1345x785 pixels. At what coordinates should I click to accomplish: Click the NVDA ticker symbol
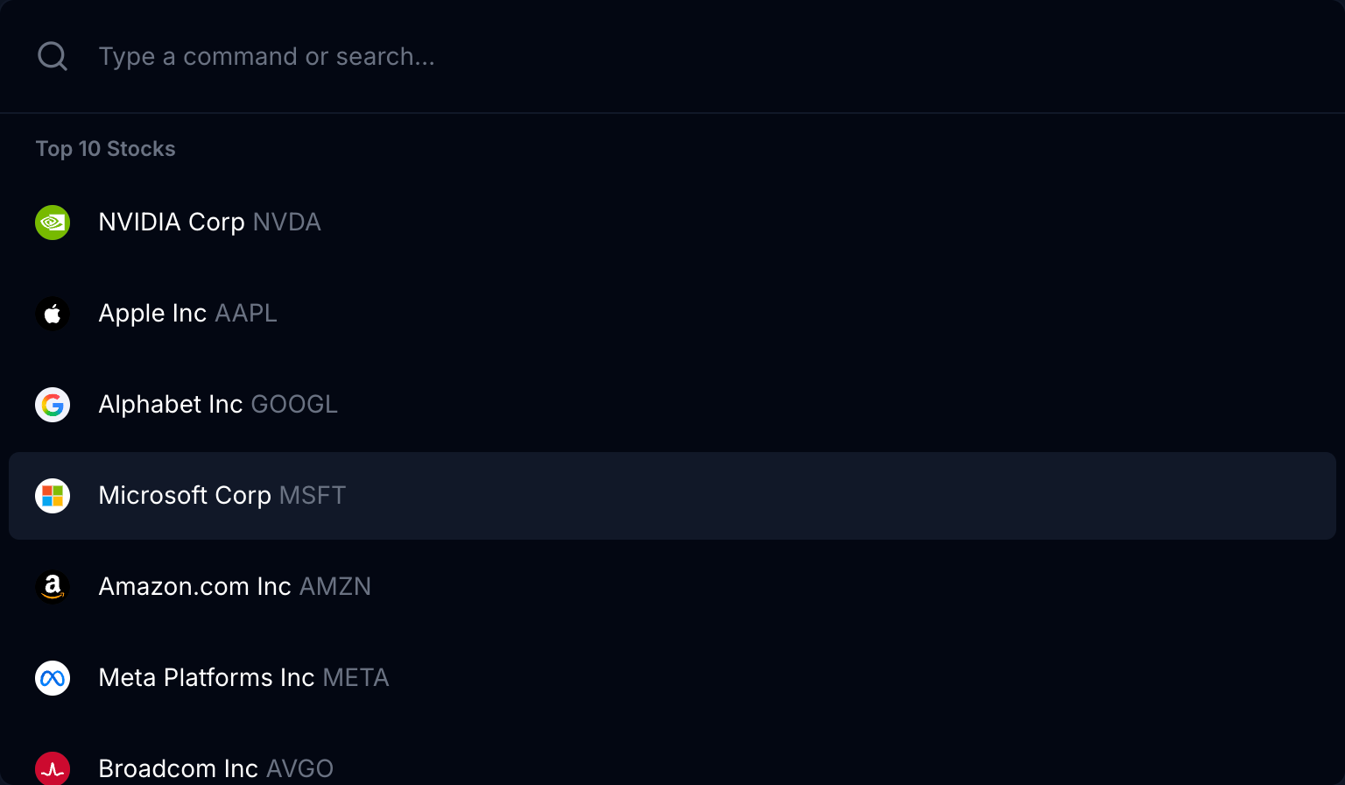(287, 223)
